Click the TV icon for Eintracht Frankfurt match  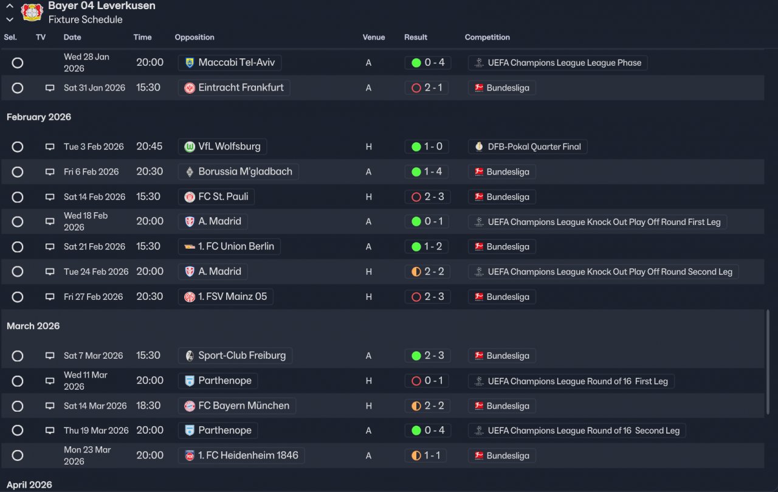[x=50, y=88]
